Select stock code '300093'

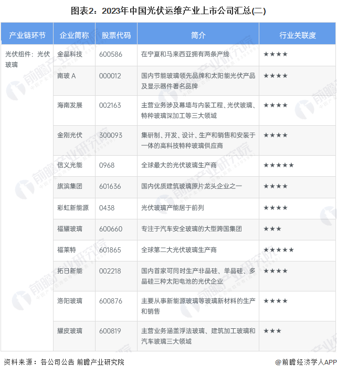coord(111,135)
